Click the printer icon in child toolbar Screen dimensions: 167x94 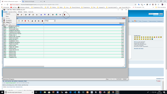(x=32, y=21)
